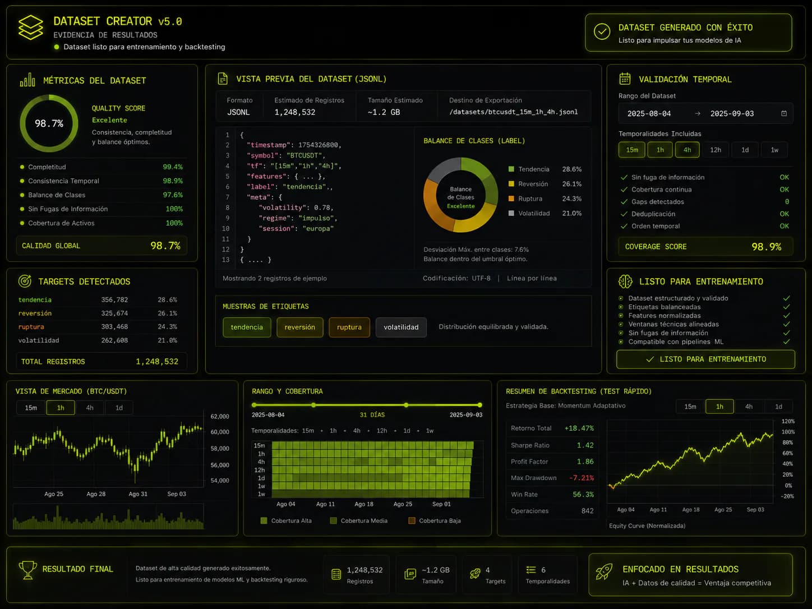Click the document icon beside Vista Previa del Dataset
The width and height of the screenshot is (812, 609).
(x=223, y=79)
